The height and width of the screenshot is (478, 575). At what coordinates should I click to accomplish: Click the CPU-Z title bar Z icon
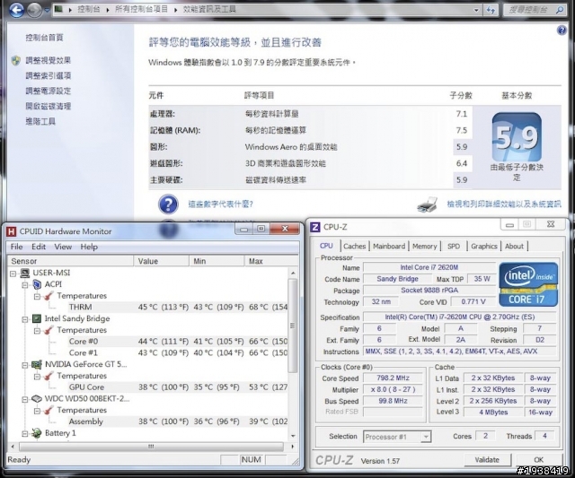click(314, 227)
